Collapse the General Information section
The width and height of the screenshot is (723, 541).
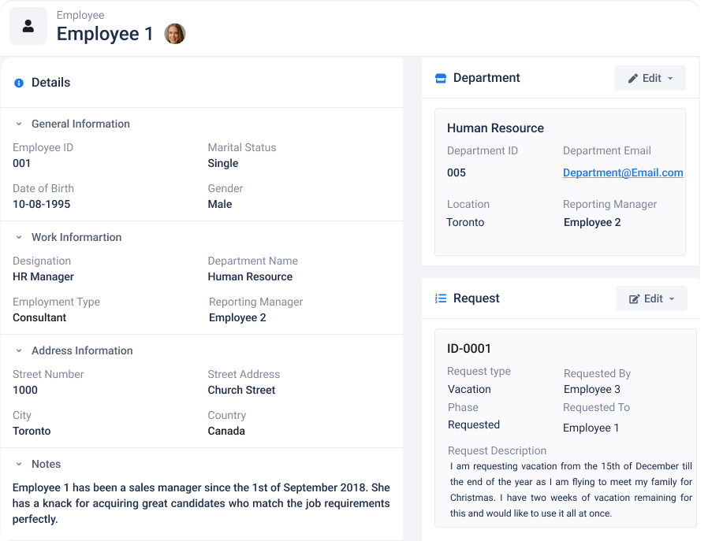(x=19, y=124)
